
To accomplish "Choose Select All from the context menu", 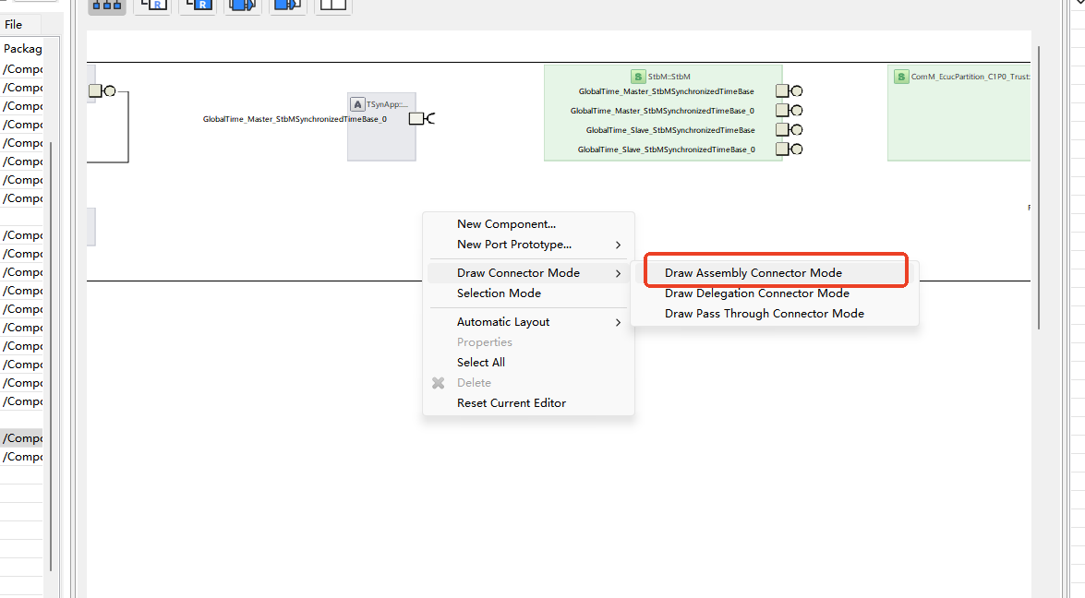I will pyautogui.click(x=480, y=363).
